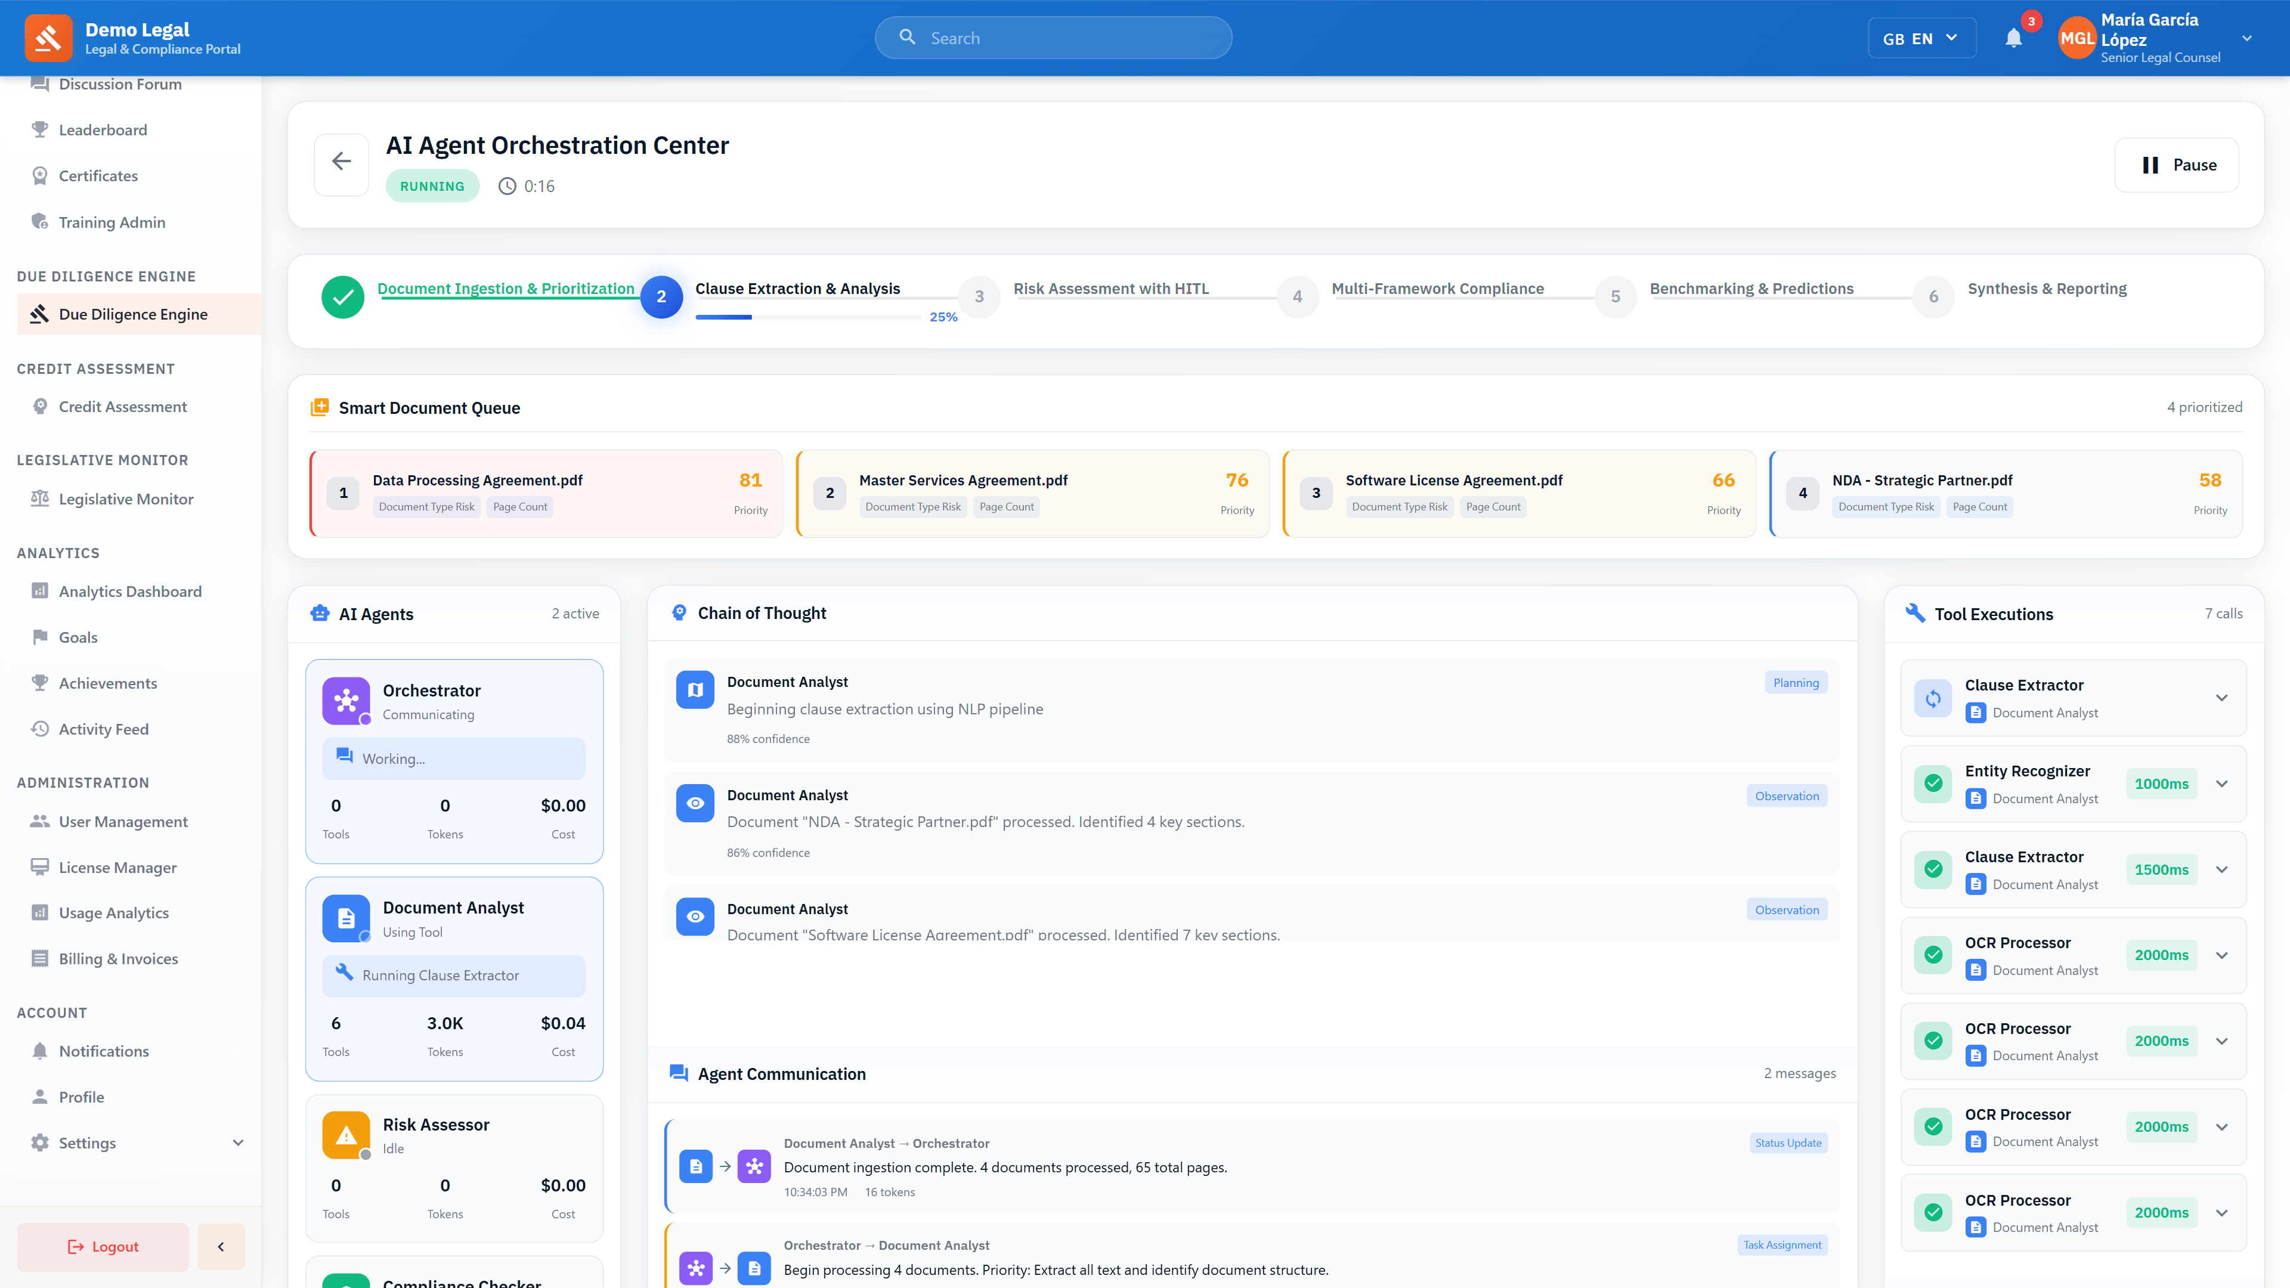Open Document Ingestion & Prioritization link

[506, 288]
